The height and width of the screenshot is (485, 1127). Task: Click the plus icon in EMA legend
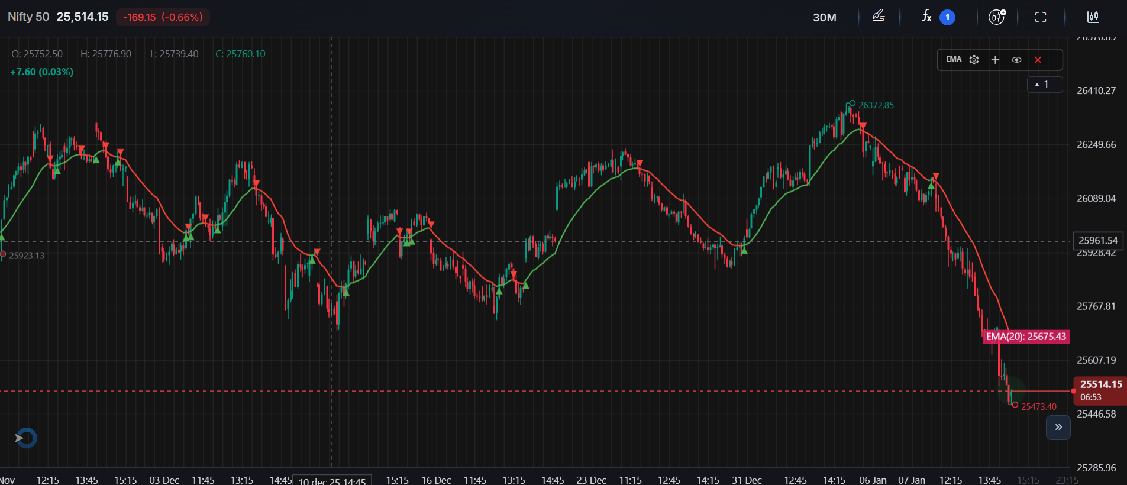pyautogui.click(x=995, y=60)
